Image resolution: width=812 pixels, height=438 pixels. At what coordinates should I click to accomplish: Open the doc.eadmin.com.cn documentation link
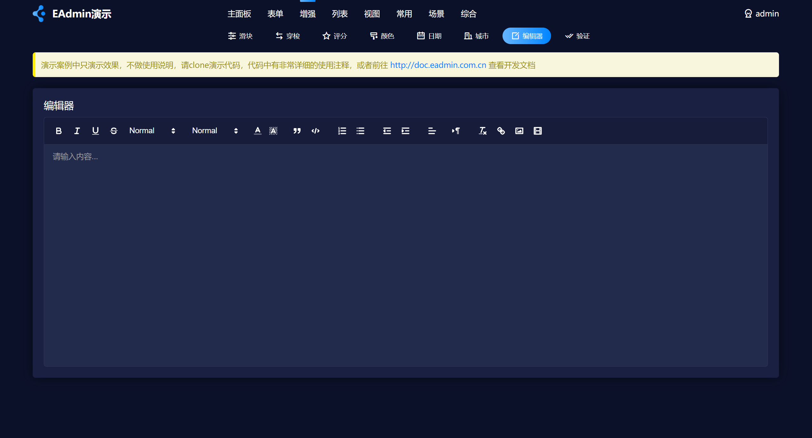(x=438, y=65)
